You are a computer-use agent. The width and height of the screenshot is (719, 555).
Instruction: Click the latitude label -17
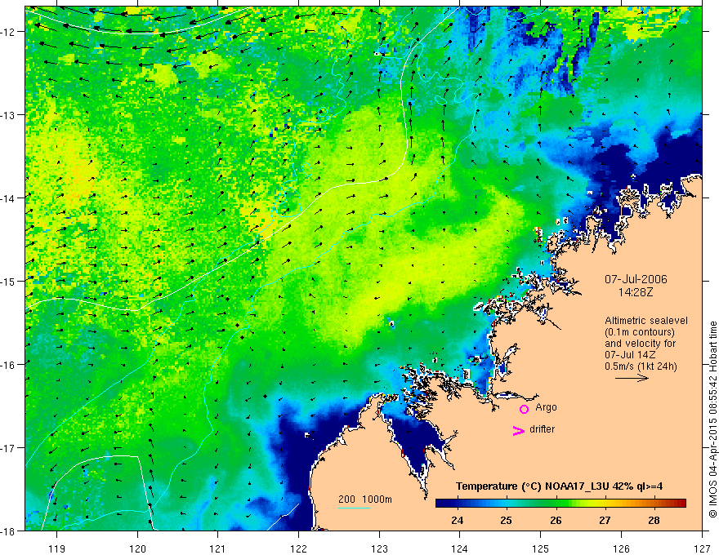point(8,448)
